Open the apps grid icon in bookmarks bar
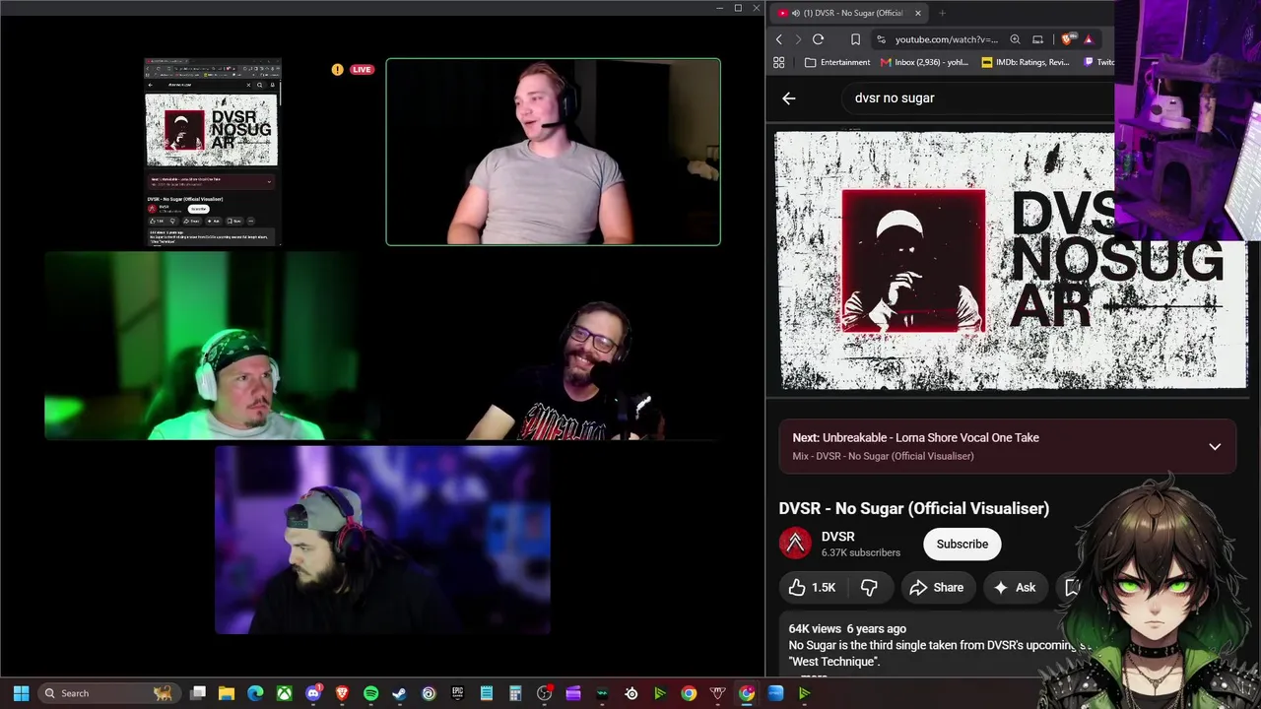This screenshot has width=1261, height=709. pyautogui.click(x=778, y=62)
